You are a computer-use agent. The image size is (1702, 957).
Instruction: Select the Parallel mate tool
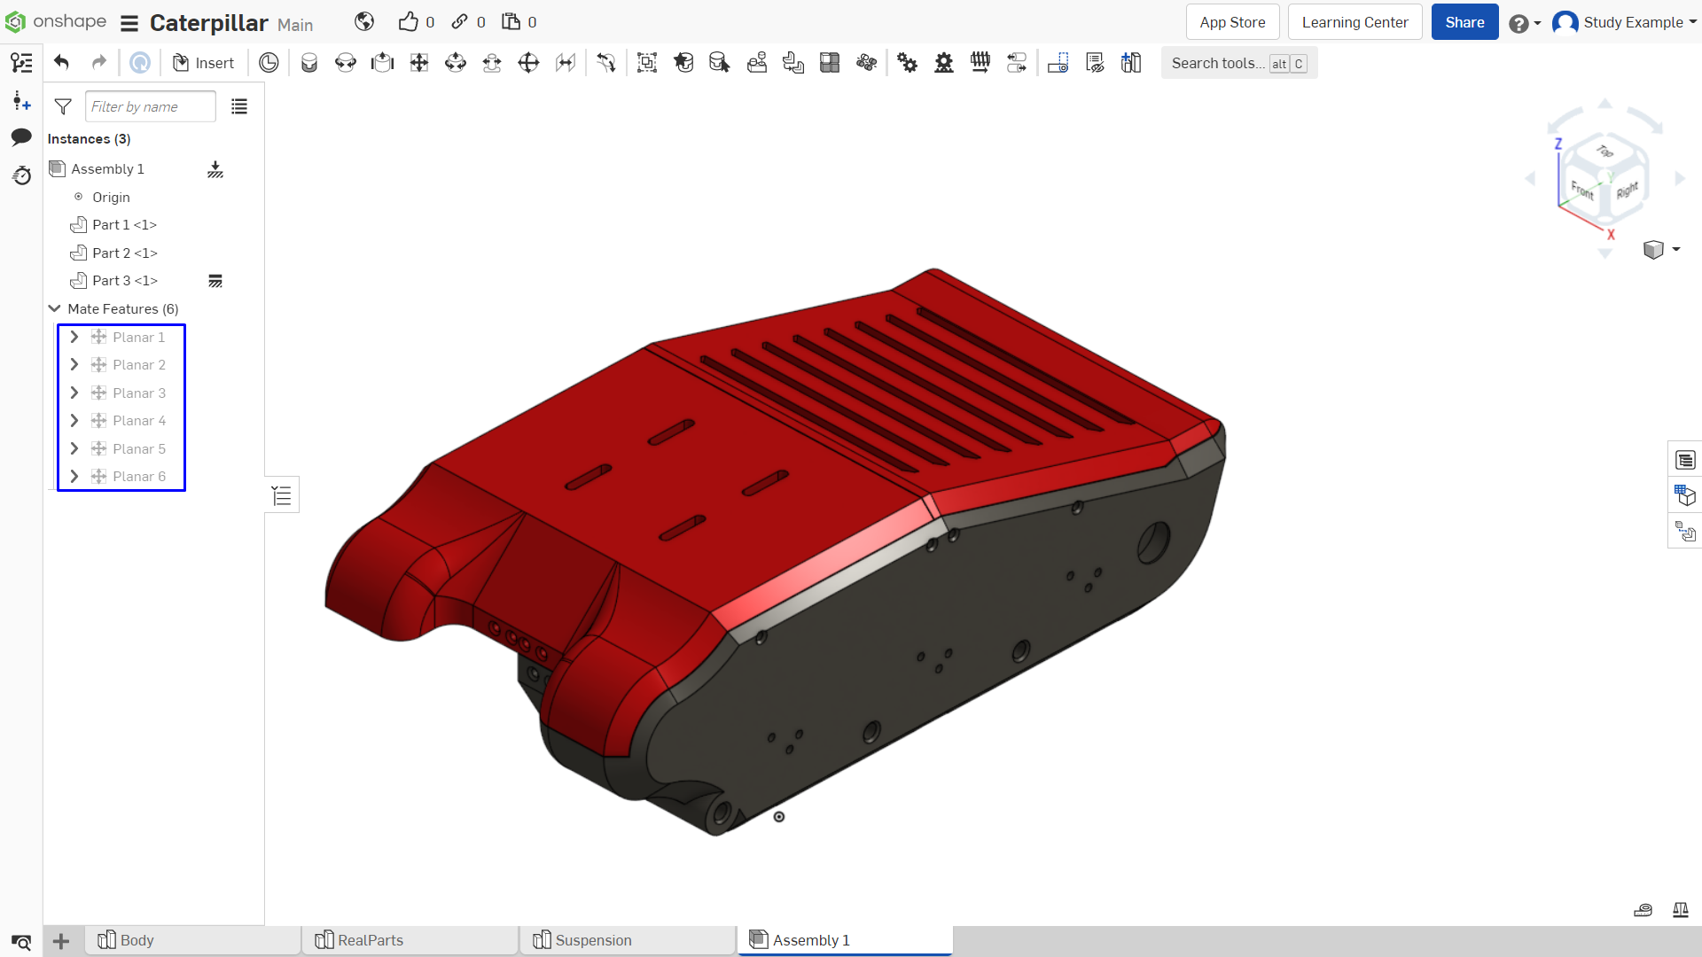(x=566, y=63)
